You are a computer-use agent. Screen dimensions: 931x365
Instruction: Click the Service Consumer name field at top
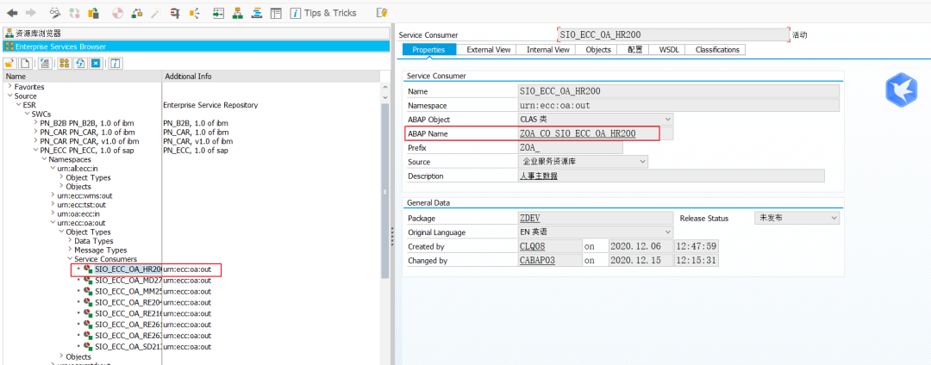tap(673, 35)
